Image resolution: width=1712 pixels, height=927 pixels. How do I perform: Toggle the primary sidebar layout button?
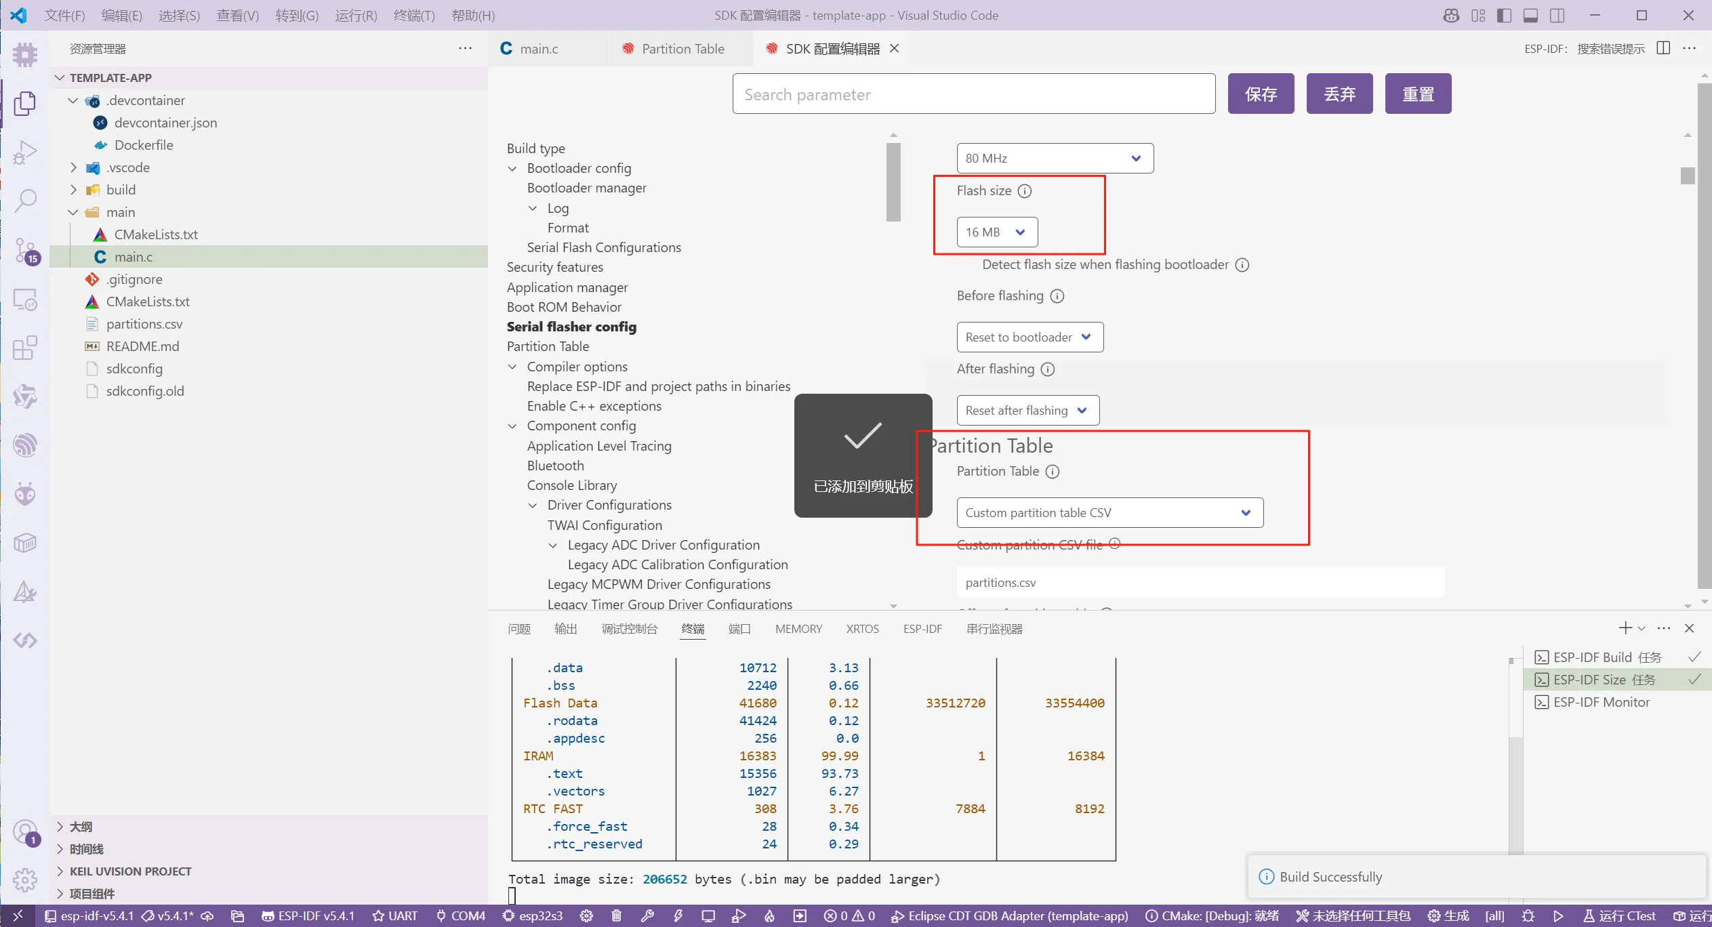tap(1504, 16)
